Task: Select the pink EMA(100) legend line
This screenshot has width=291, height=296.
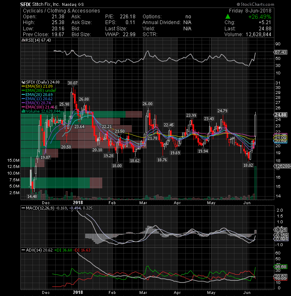Action: click(x=23, y=107)
